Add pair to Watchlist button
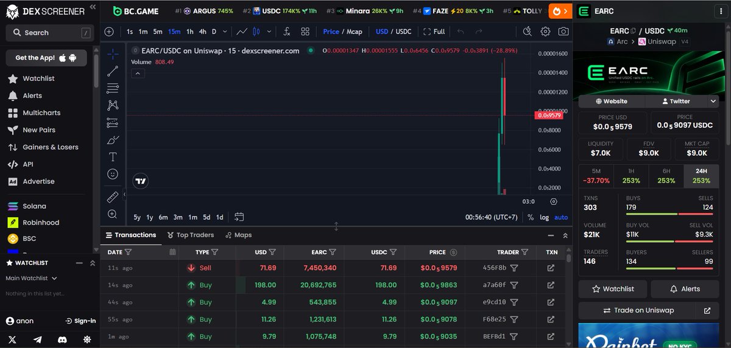The height and width of the screenshot is (348, 731). [x=613, y=289]
